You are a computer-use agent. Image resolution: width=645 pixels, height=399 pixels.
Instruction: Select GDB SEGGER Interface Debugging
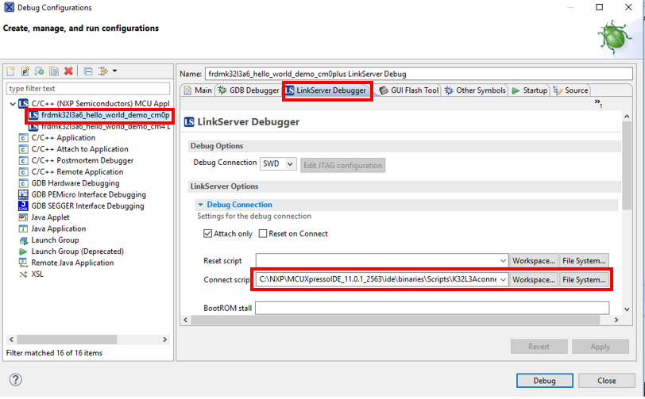click(x=82, y=206)
